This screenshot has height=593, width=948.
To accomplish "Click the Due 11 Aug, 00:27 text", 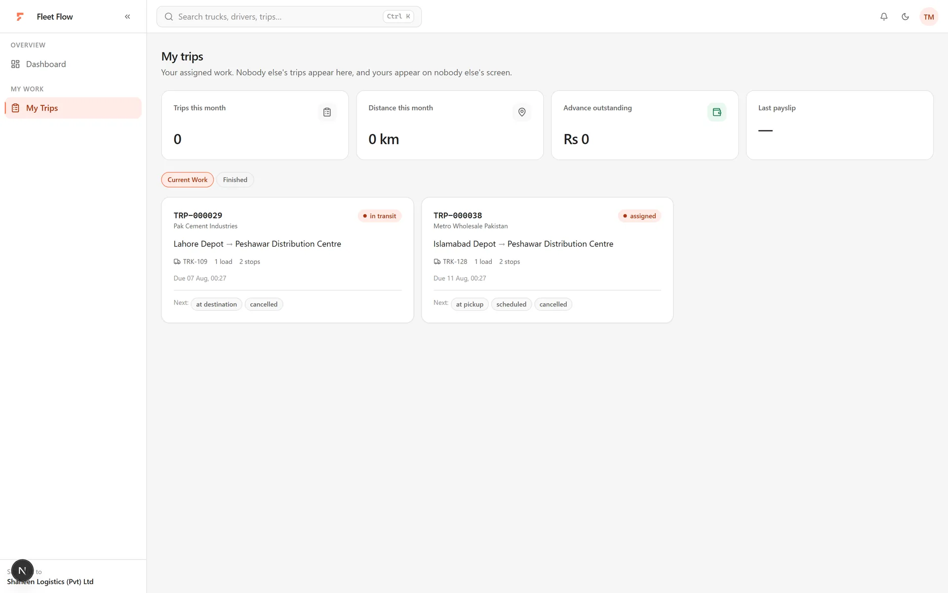I will pos(460,278).
